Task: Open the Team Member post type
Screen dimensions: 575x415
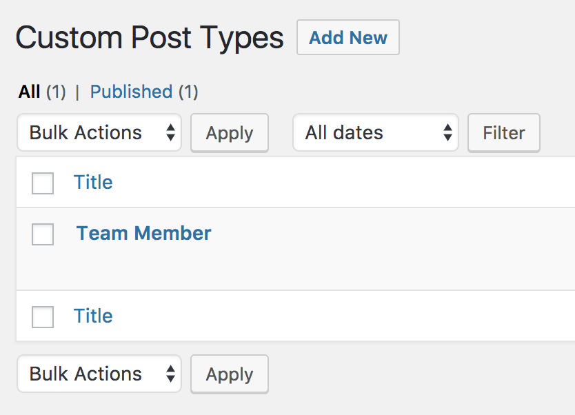Action: pos(143,233)
